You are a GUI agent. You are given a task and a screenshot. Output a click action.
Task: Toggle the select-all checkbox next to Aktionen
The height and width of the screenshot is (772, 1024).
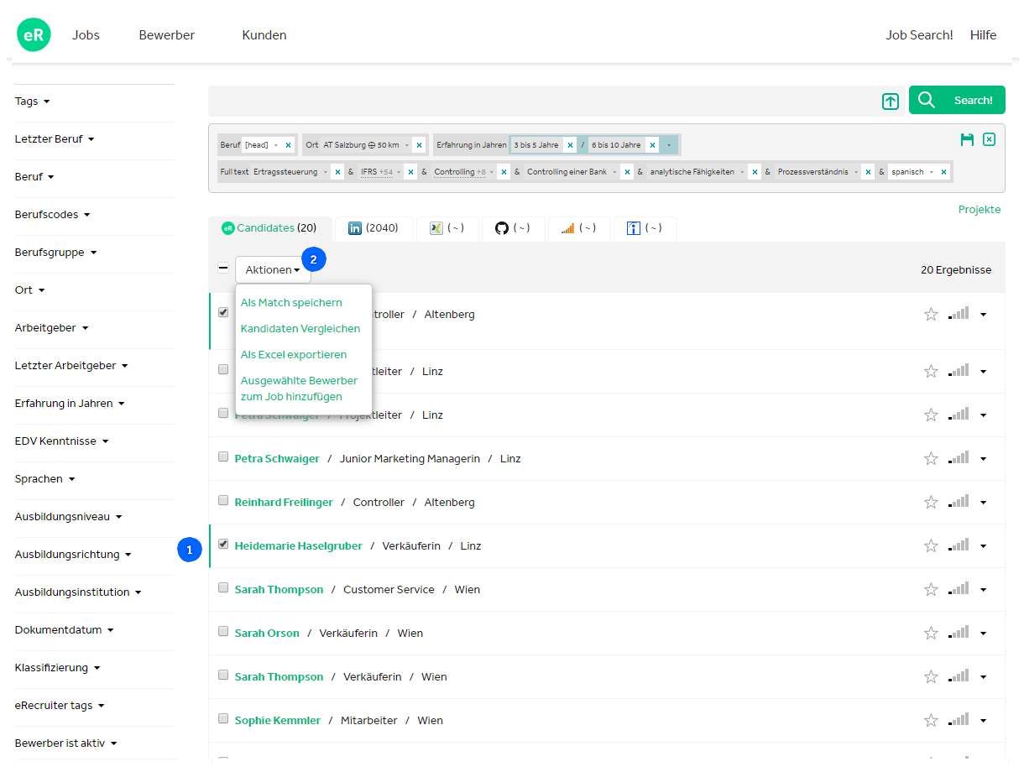pos(223,269)
